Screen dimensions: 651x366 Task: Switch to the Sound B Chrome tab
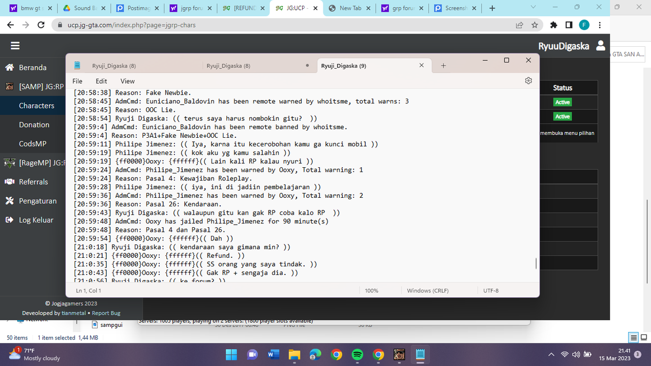(83, 8)
